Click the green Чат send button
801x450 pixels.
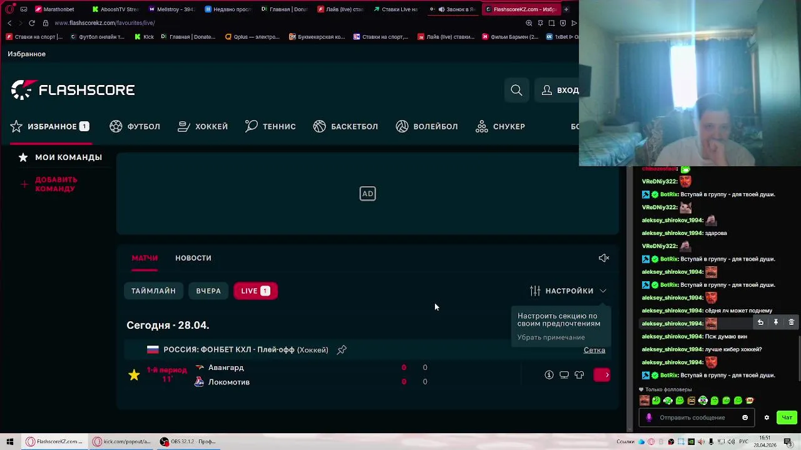pos(787,417)
